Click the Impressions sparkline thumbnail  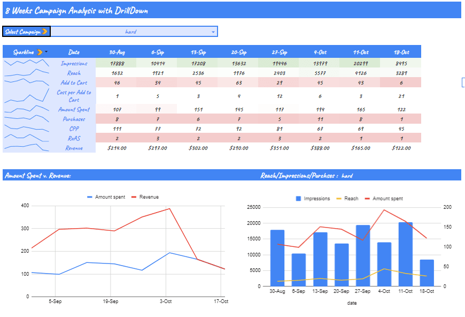pyautogui.click(x=27, y=63)
